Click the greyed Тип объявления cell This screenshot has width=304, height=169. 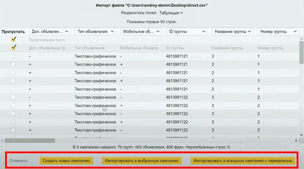90,48
